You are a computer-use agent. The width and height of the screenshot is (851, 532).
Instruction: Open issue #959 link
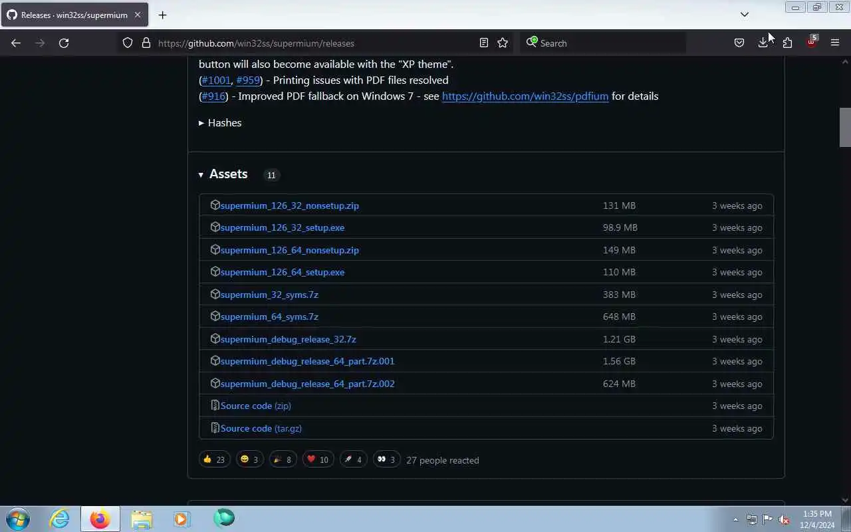pos(248,80)
